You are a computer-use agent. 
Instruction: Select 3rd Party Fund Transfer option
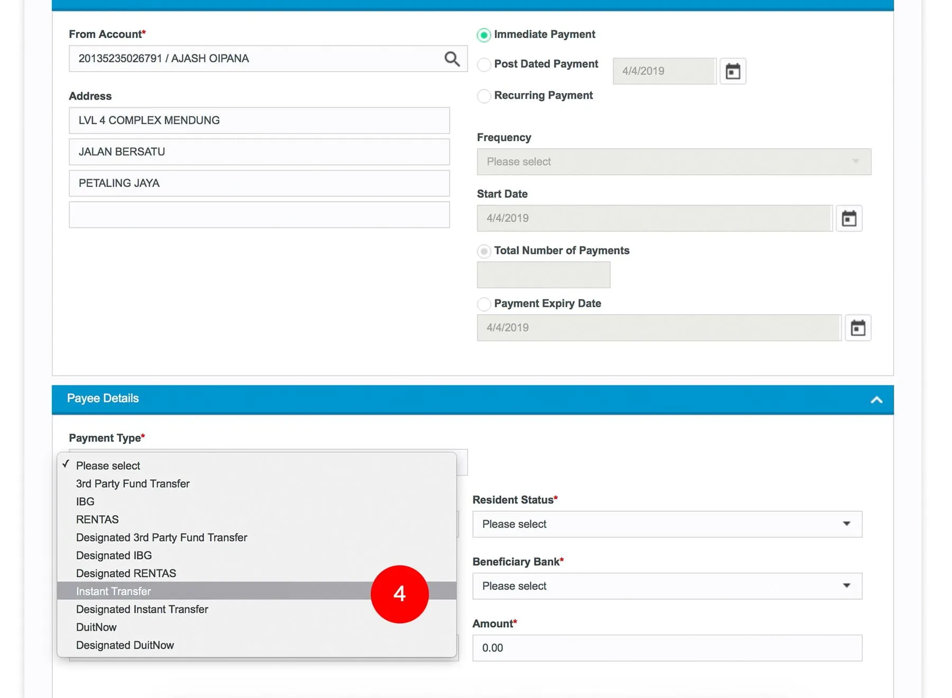pyautogui.click(x=133, y=483)
